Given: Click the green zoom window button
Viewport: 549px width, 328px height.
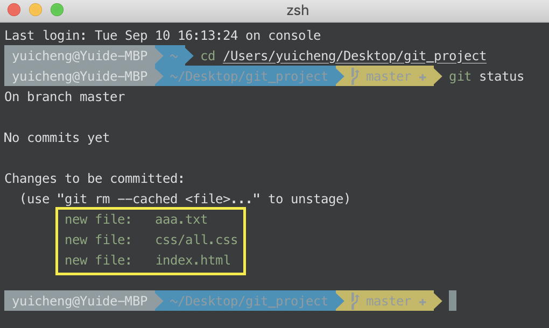Looking at the screenshot, I should 57,10.
